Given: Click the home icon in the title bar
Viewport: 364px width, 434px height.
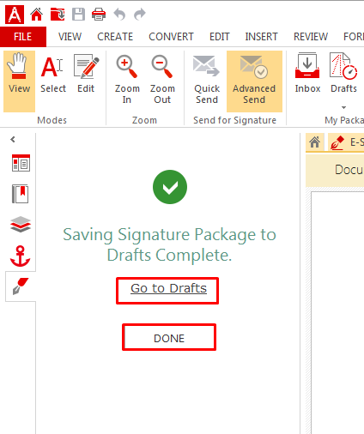Looking at the screenshot, I should coord(37,14).
